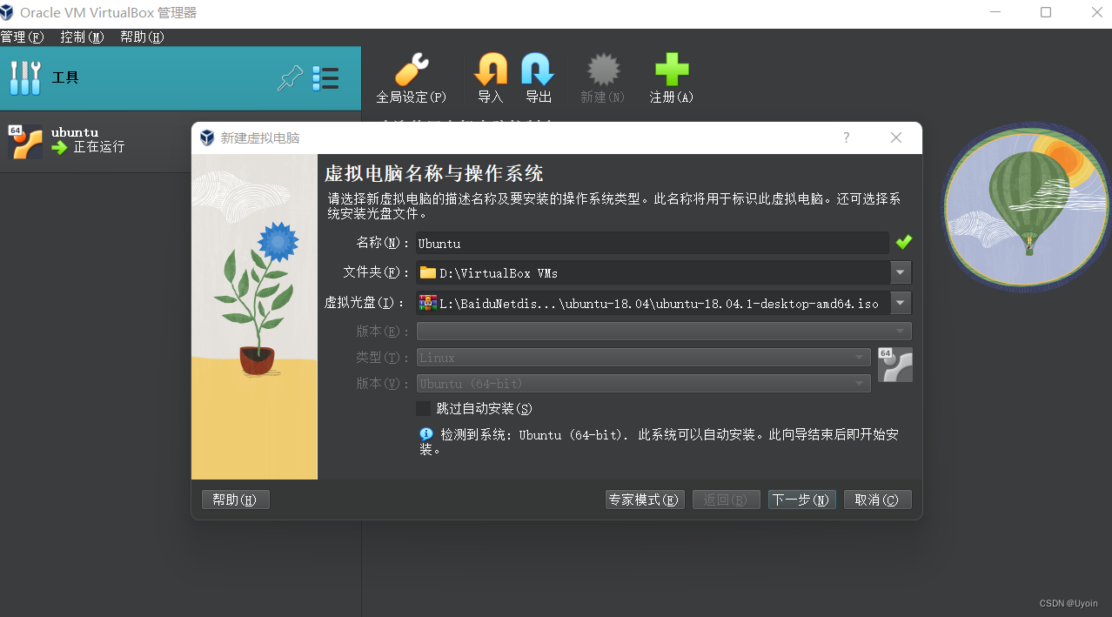Toggle Skip Unattended Installation (跳过自动安装) checkbox

(424, 408)
